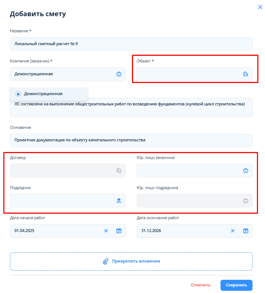The image size is (265, 293).
Task: Click the building icon in Объект field
Action: (246, 74)
